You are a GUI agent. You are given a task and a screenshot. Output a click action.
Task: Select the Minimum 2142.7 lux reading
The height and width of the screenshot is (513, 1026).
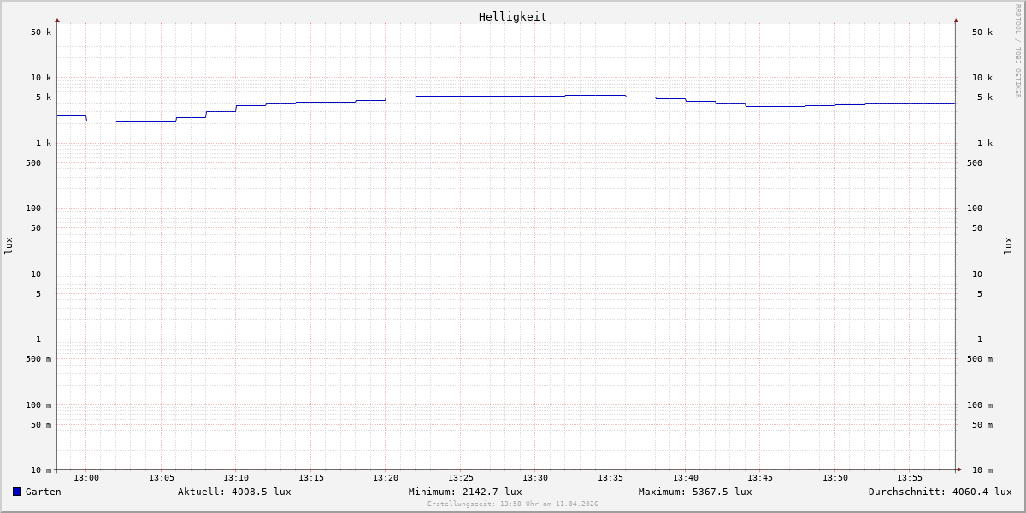point(465,492)
